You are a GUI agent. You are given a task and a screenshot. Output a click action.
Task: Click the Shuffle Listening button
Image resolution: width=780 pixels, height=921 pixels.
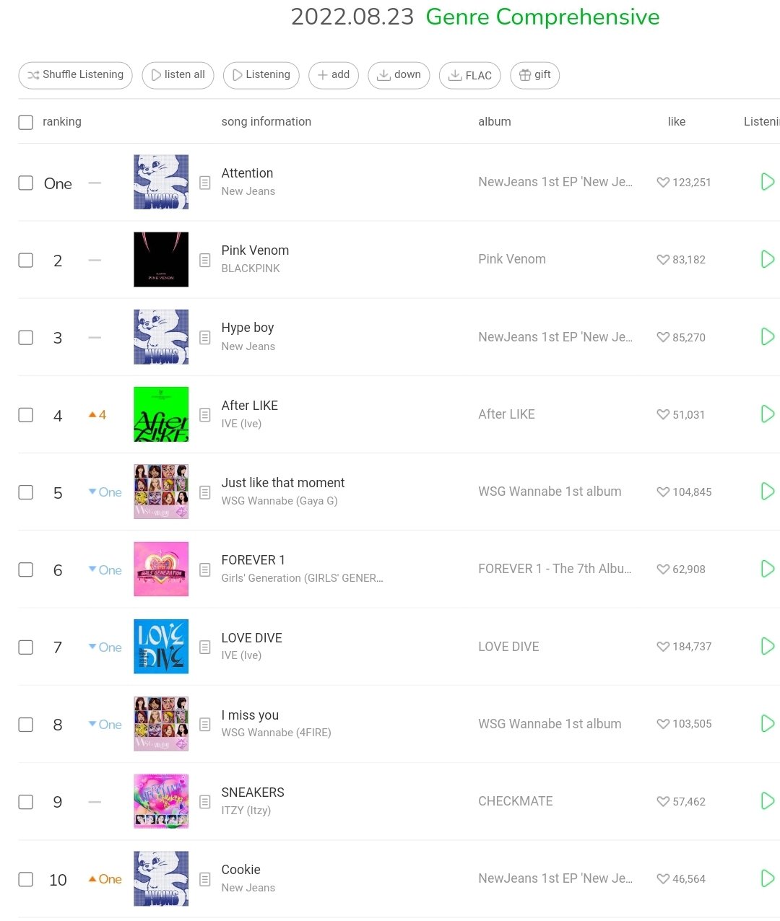pos(75,75)
